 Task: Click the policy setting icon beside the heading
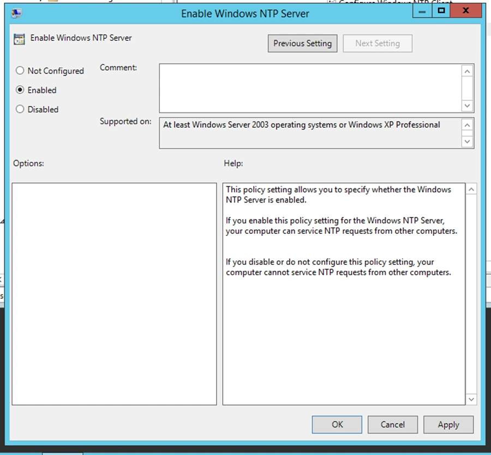coord(19,39)
